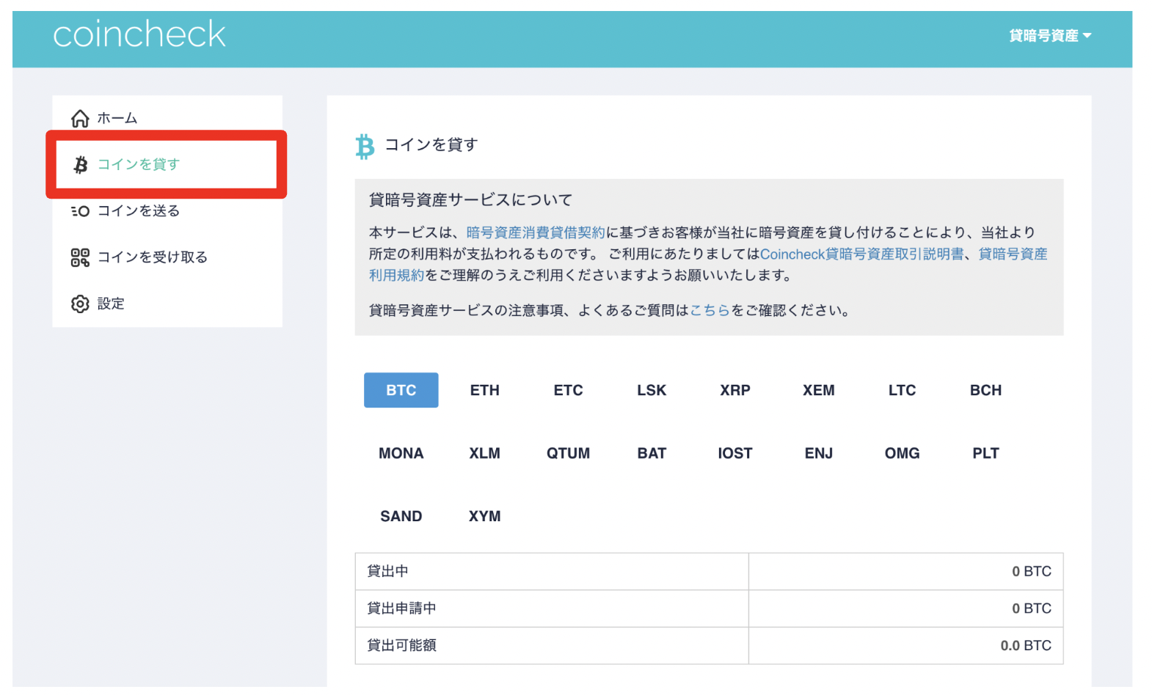Open Coincheck貸暗号資産取引説明書 link
This screenshot has width=1152, height=695.
(861, 254)
